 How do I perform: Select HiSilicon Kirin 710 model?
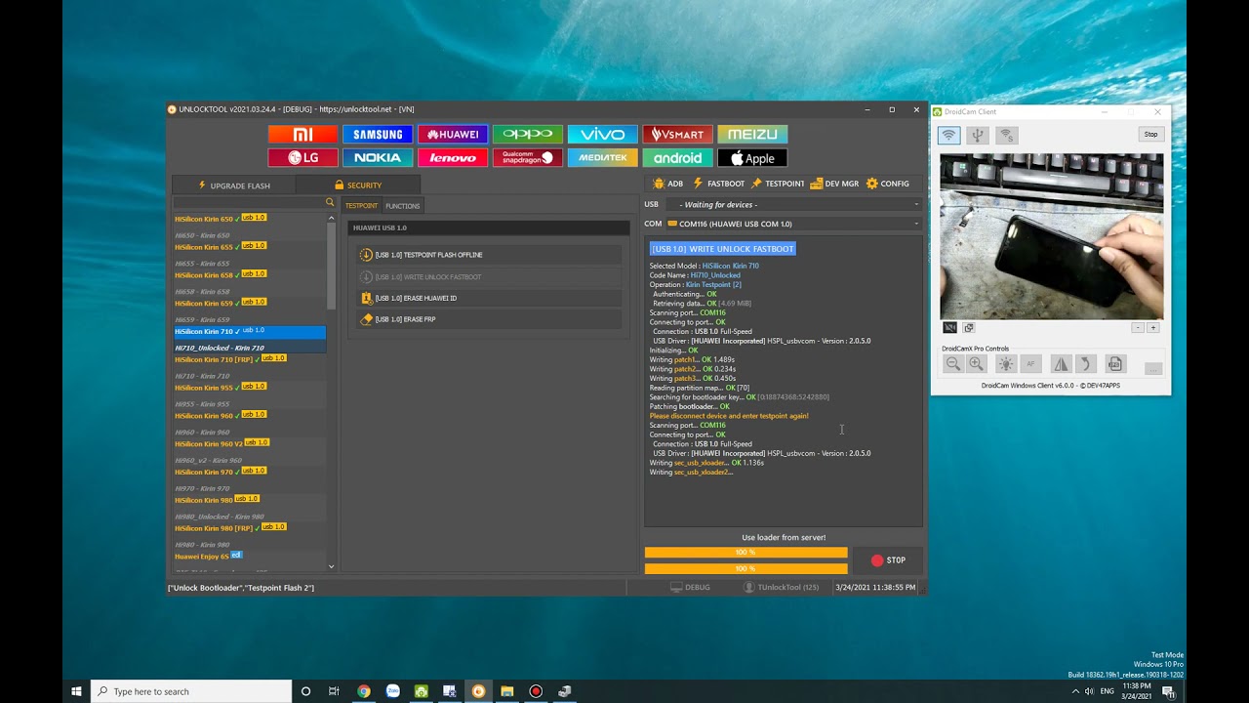pos(250,332)
